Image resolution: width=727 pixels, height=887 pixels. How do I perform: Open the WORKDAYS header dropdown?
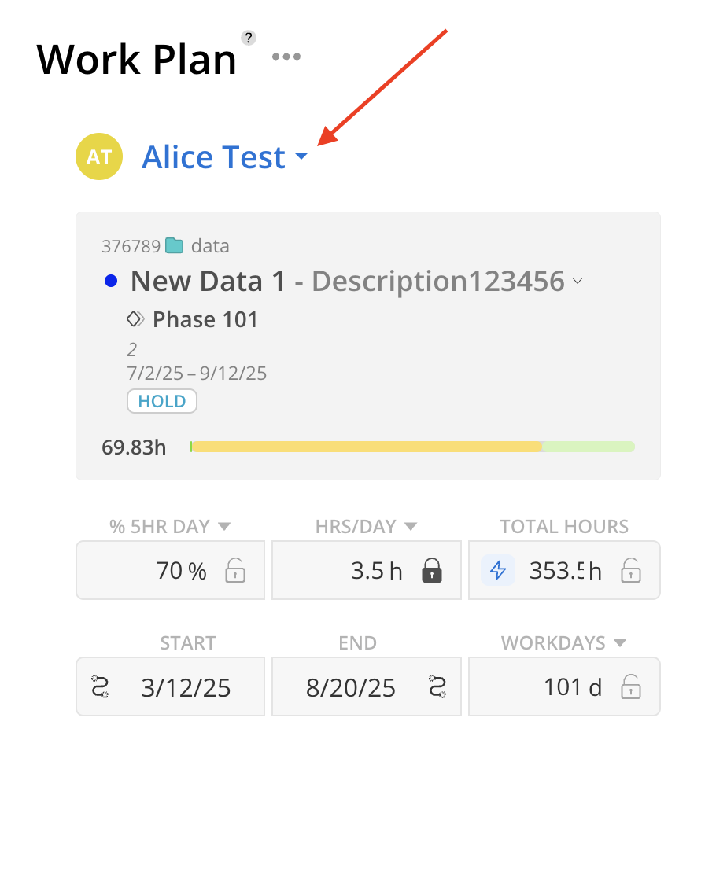[620, 643]
